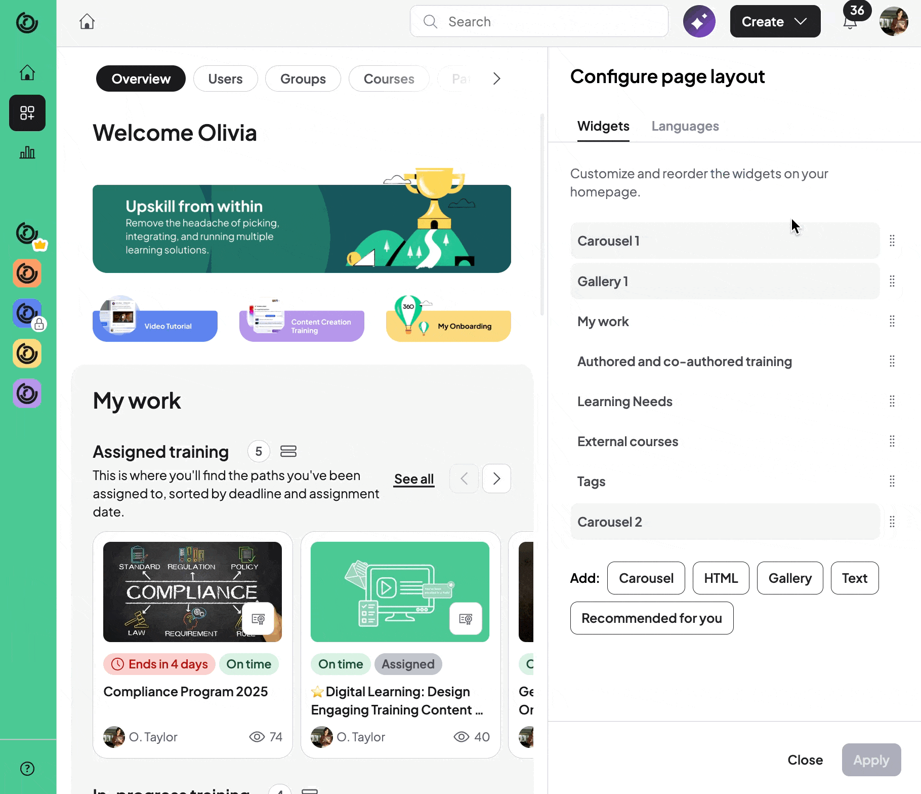The image size is (921, 794).
Task: Add a Text widget
Action: click(x=855, y=578)
